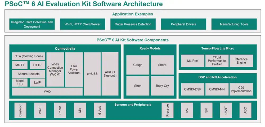Viewport: 265px width, 127px height.
Task: Click the TFLM Performance Profiler block
Action: pos(217,61)
